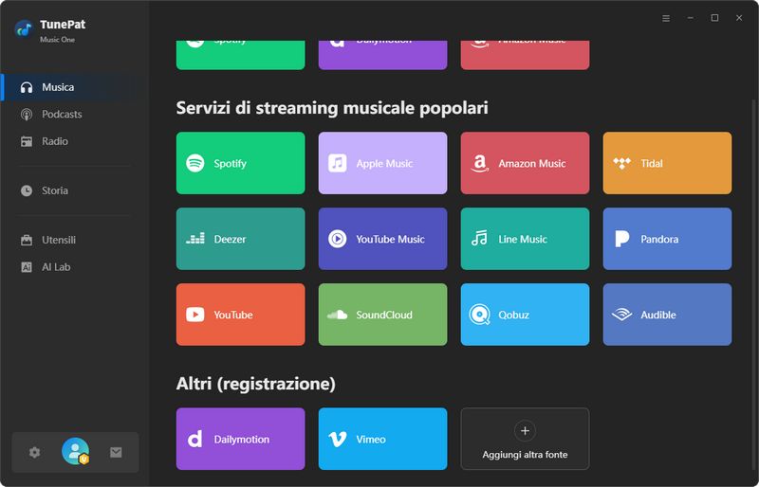Select the Deezer service tile
759x487 pixels.
241,239
